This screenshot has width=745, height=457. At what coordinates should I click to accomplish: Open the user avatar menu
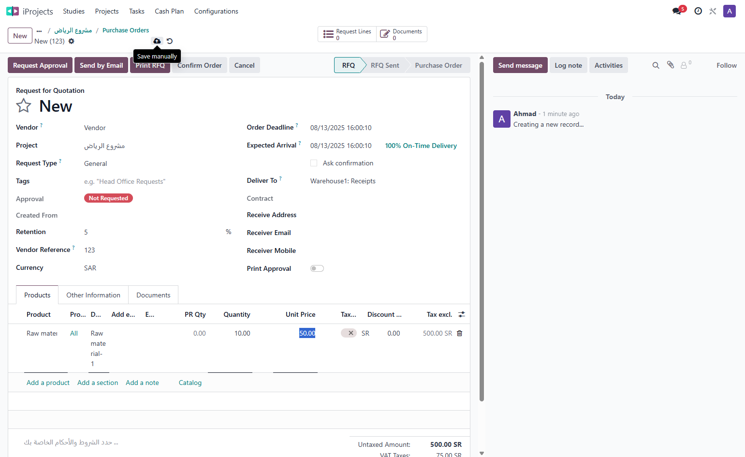pyautogui.click(x=730, y=11)
